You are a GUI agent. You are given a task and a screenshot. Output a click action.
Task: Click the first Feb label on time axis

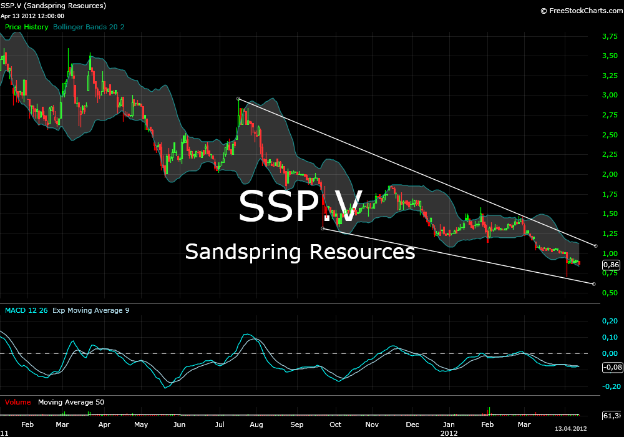click(27, 425)
